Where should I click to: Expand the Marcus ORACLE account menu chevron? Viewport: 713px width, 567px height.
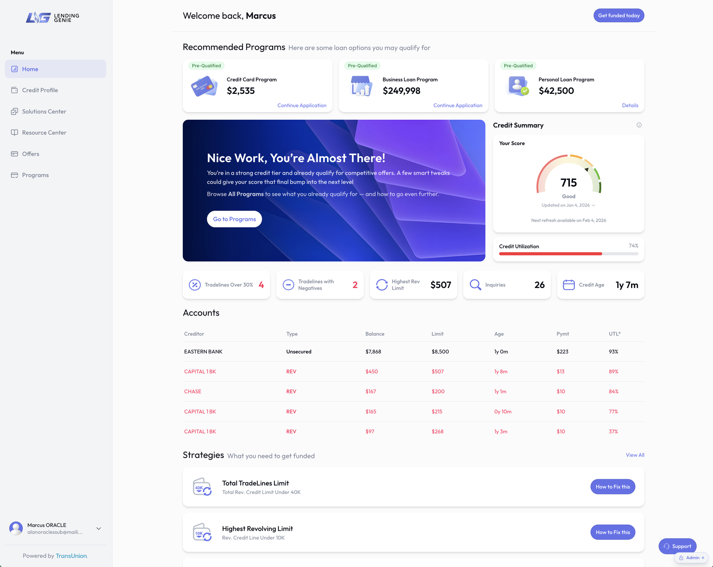tap(99, 529)
